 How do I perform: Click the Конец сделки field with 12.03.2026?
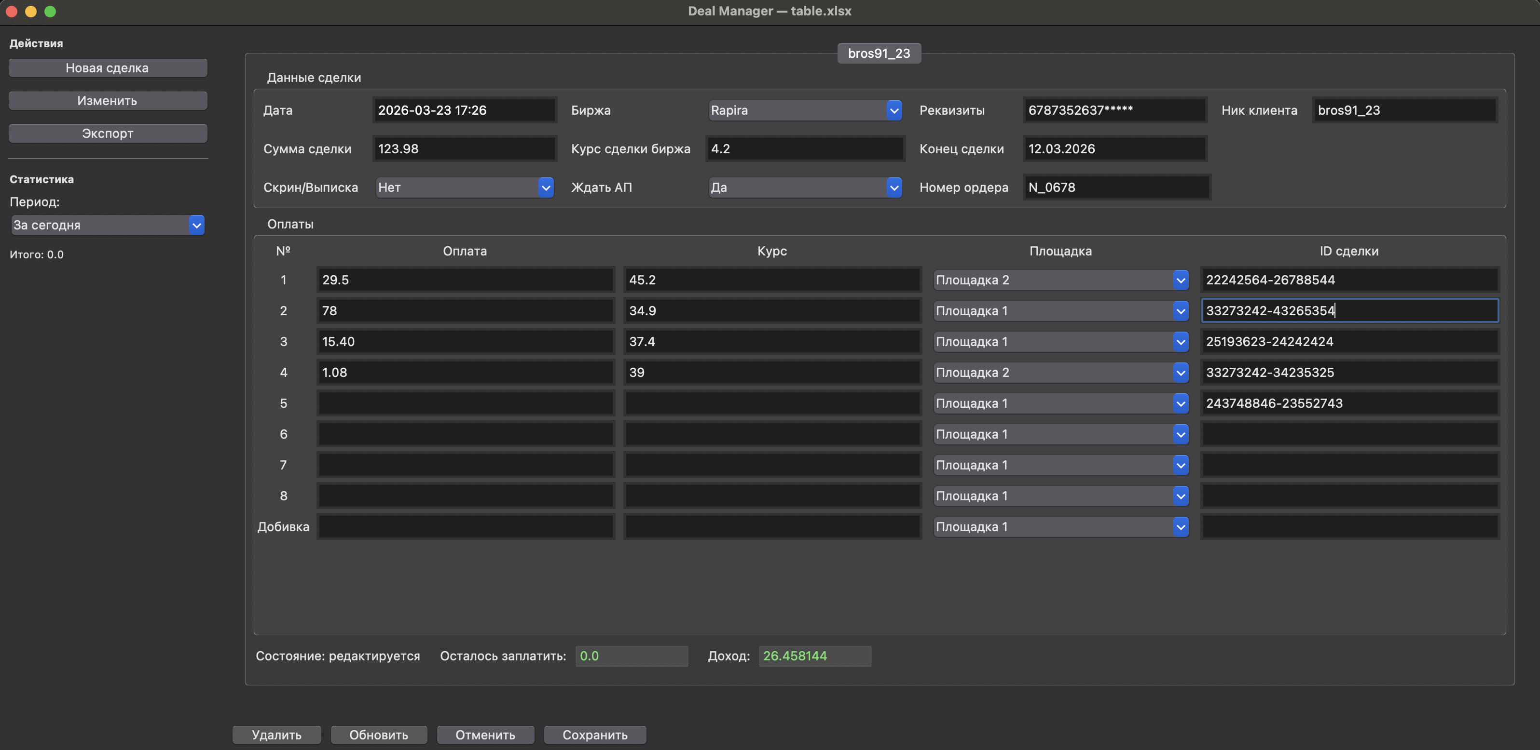(x=1115, y=148)
